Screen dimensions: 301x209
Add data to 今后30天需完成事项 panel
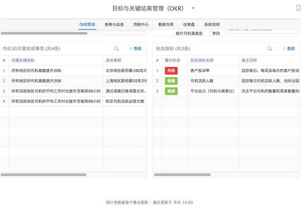(x=136, y=48)
